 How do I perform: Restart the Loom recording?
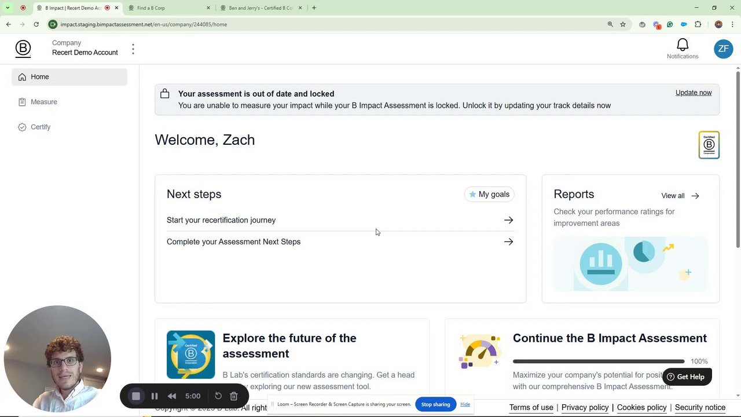click(218, 396)
